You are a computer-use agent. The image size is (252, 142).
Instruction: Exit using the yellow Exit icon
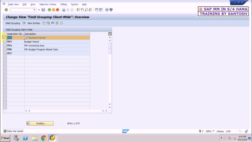click(x=54, y=10)
